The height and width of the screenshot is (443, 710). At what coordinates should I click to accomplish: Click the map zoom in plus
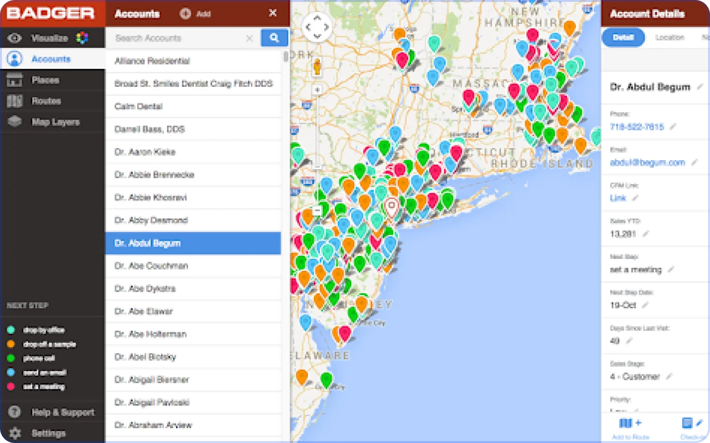317,90
